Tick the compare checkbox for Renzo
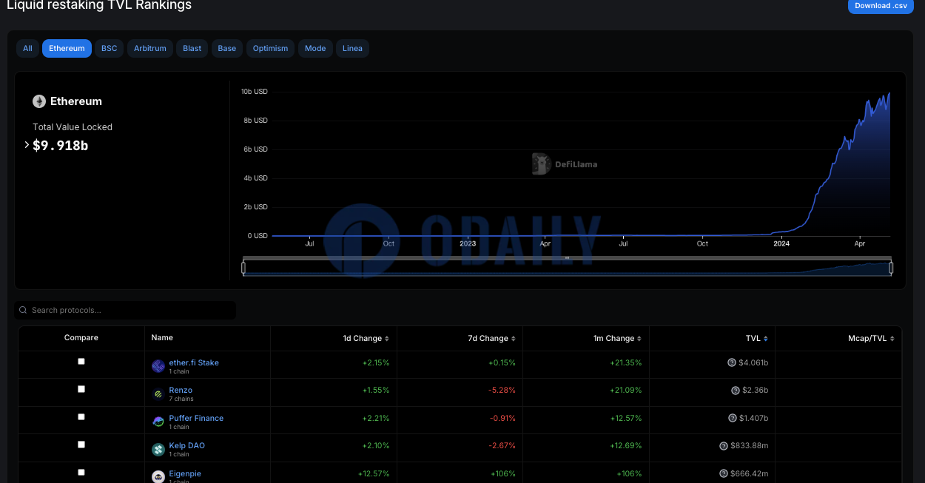 [81, 389]
